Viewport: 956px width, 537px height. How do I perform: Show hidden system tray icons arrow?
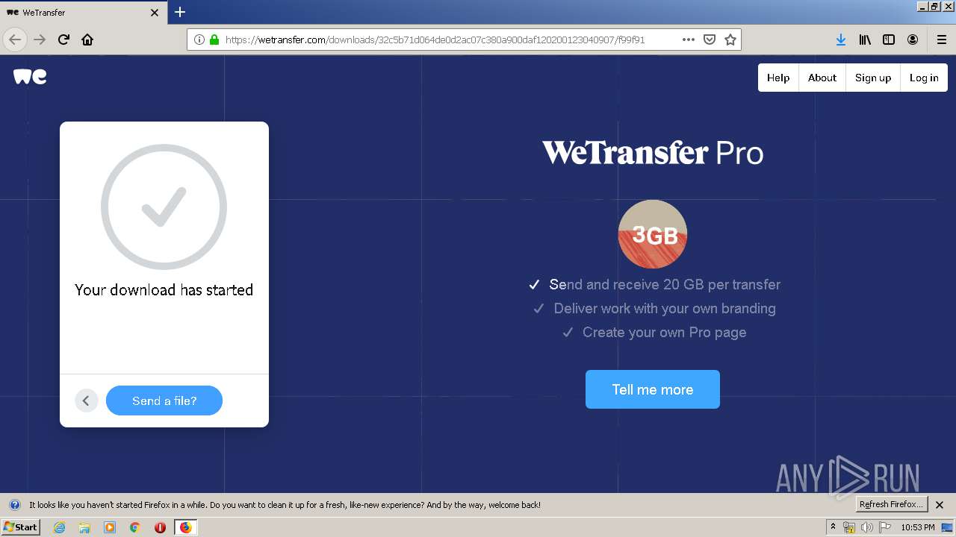click(833, 527)
